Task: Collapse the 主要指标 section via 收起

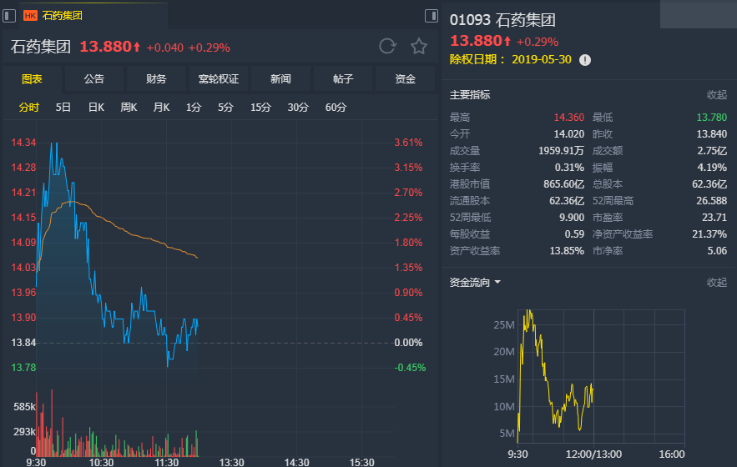Action: (717, 95)
